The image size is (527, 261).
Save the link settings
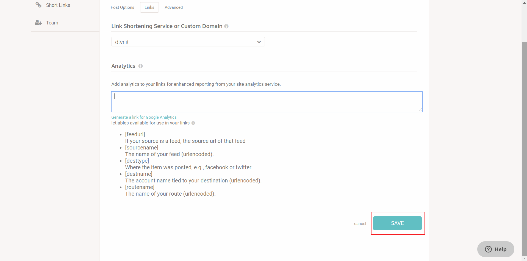coord(397,223)
